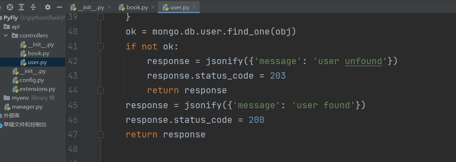This screenshot has width=456, height=162.
Task: Click jsonify on line 45
Action: click(x=203, y=105)
